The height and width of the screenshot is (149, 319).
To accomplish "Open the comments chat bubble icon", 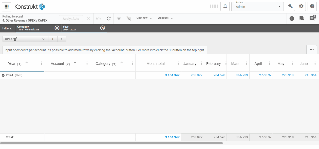I will point(302,18).
